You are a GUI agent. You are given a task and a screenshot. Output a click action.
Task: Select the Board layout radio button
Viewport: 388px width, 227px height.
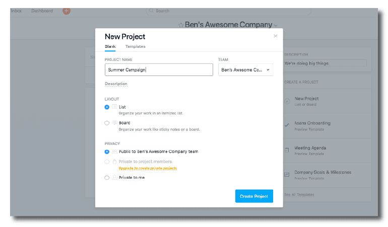coord(107,123)
